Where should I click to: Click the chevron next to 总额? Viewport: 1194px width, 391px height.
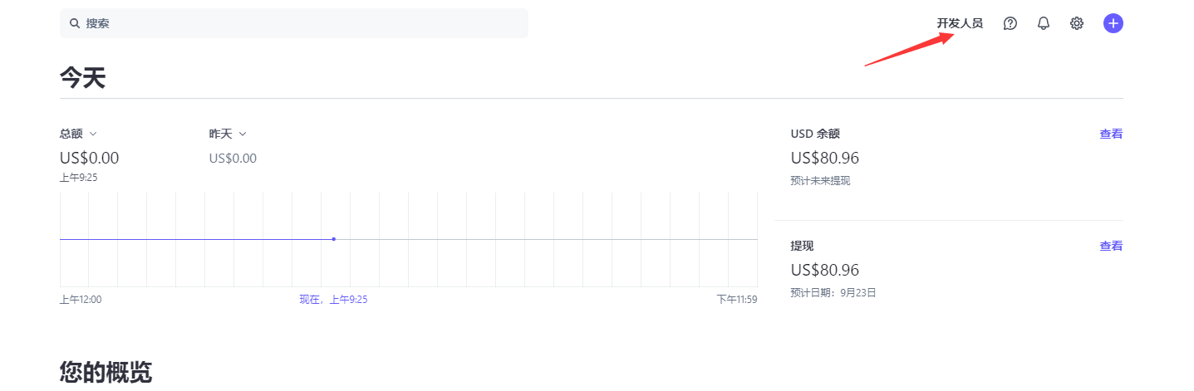click(93, 134)
